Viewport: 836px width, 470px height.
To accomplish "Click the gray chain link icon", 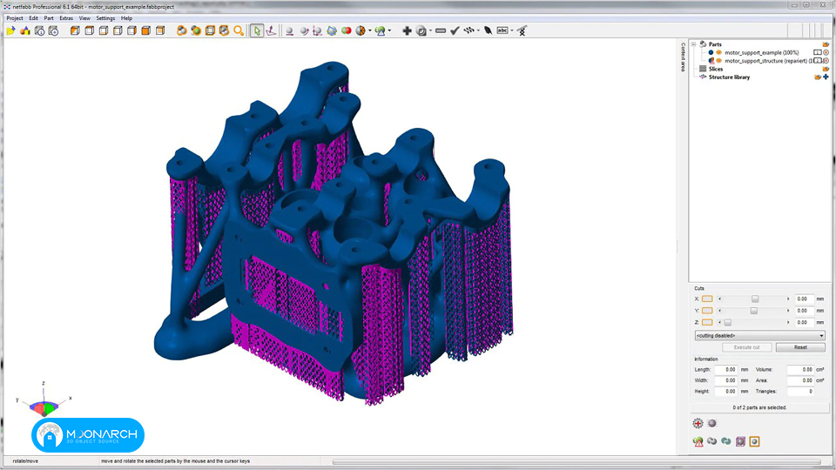I will (x=711, y=441).
